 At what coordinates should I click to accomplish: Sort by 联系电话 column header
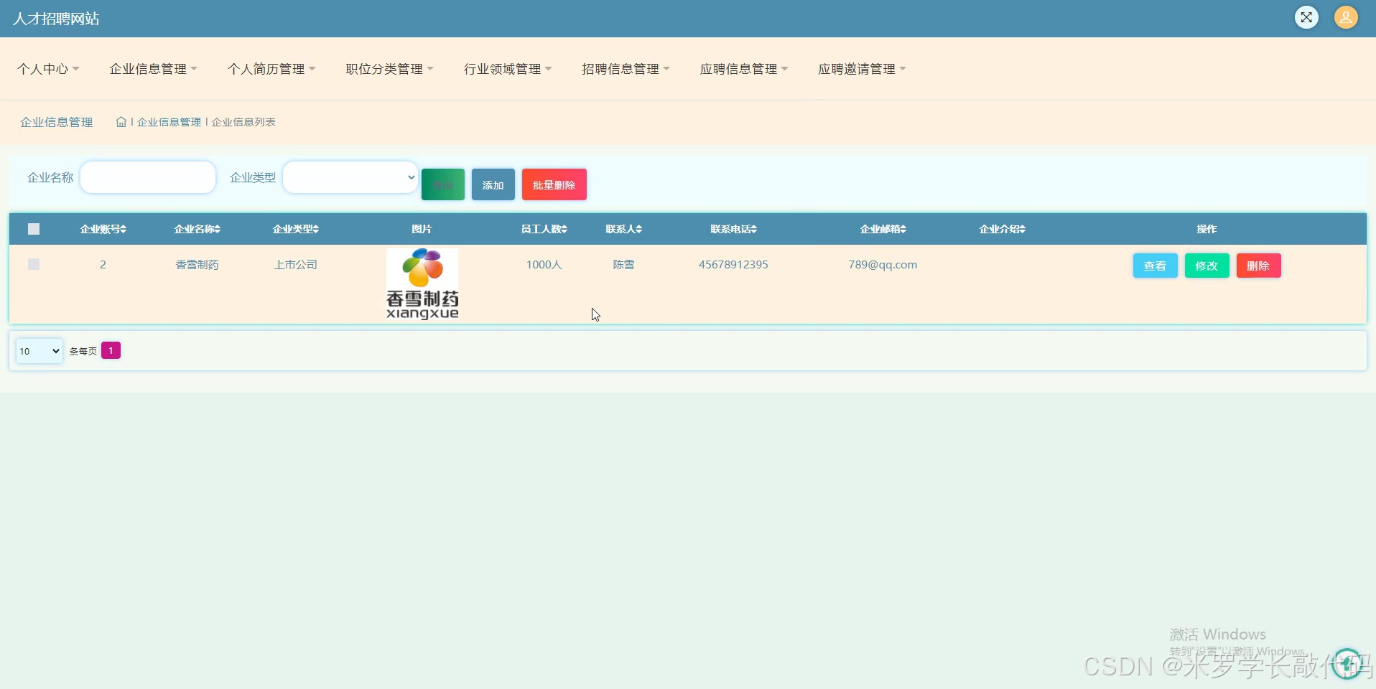pos(733,229)
